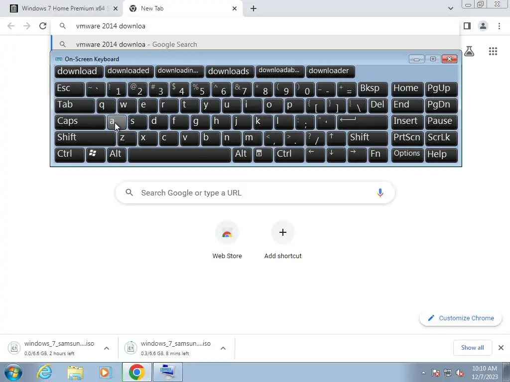Click the Add shortcut plus icon

pos(283,232)
